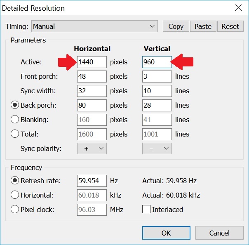Choose the Refresh rate radio option
Image resolution: width=249 pixels, height=245 pixels.
15,181
